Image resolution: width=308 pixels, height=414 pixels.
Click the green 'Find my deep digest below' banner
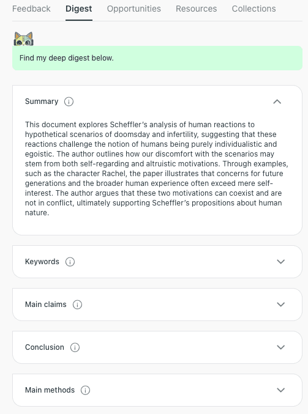pos(157,58)
